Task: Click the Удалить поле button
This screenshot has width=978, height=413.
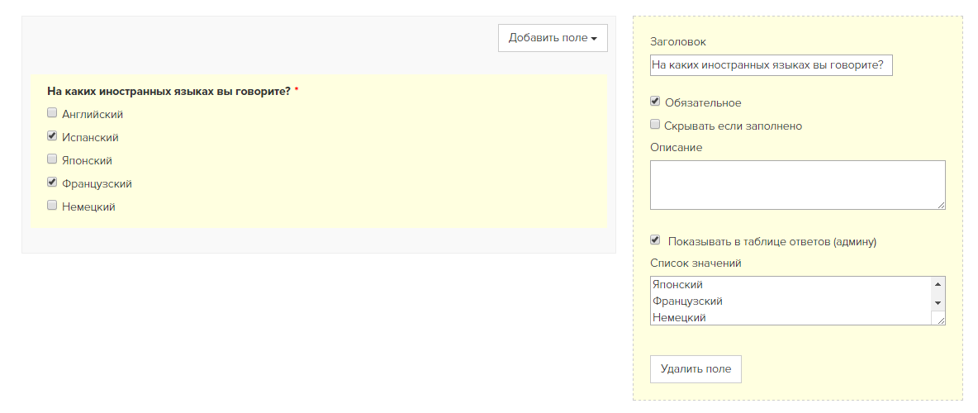Action: tap(696, 369)
